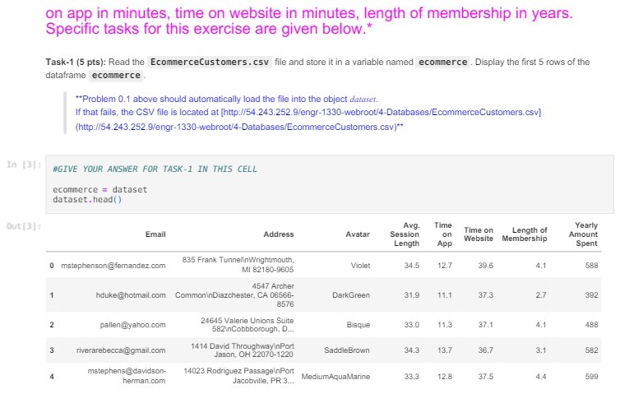620x394 pixels.
Task: Click the session length value 33.0
Action: click(x=412, y=325)
